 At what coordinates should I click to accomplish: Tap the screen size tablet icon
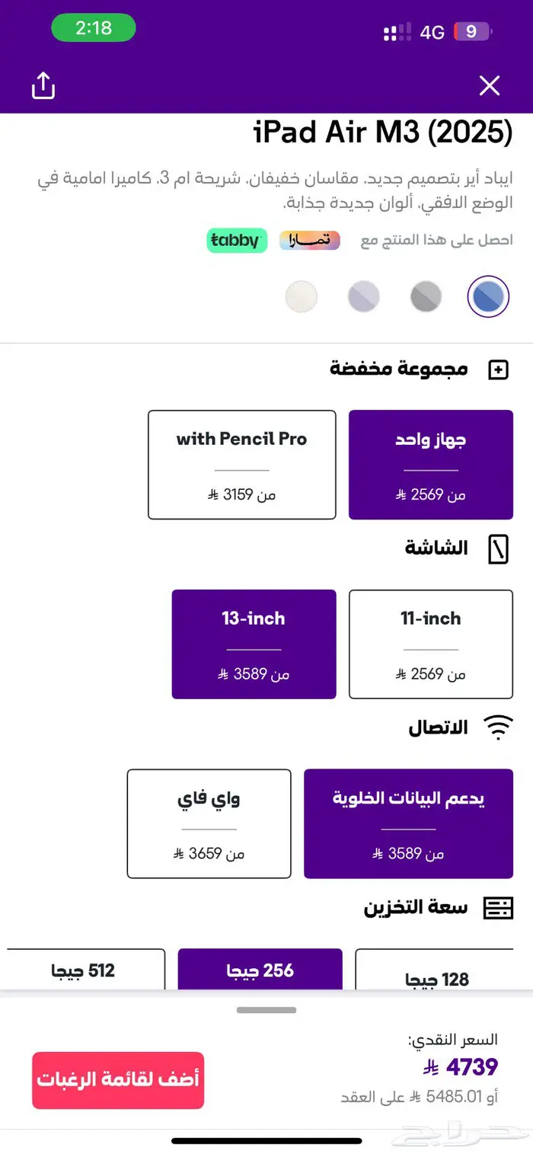pyautogui.click(x=498, y=549)
